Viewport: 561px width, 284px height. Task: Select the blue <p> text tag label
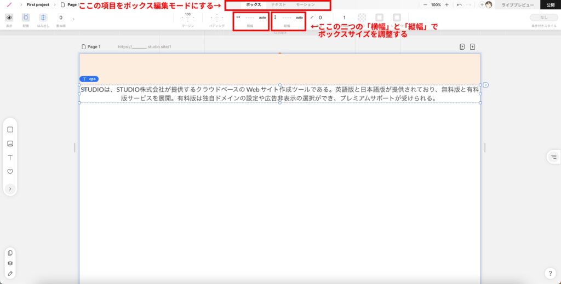89,79
